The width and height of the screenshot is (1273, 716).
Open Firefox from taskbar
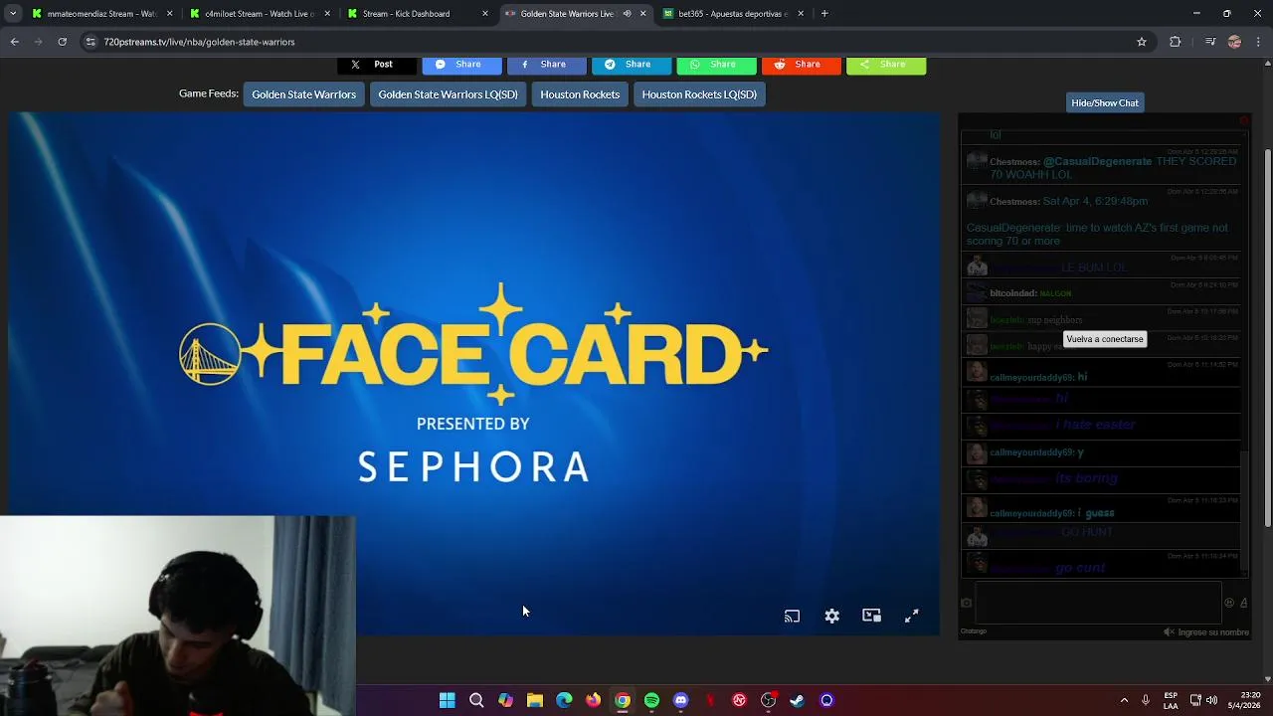pyautogui.click(x=593, y=700)
